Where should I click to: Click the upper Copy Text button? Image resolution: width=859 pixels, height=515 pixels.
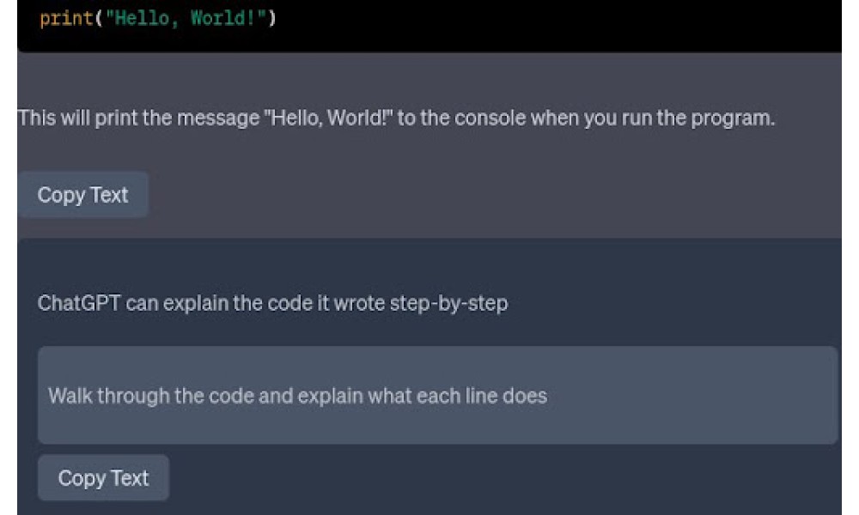click(x=83, y=195)
